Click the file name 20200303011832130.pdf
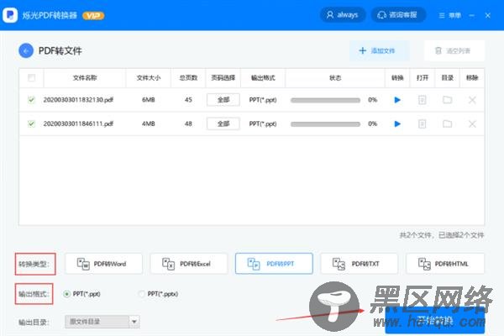This screenshot has width=504, height=336. [78, 100]
